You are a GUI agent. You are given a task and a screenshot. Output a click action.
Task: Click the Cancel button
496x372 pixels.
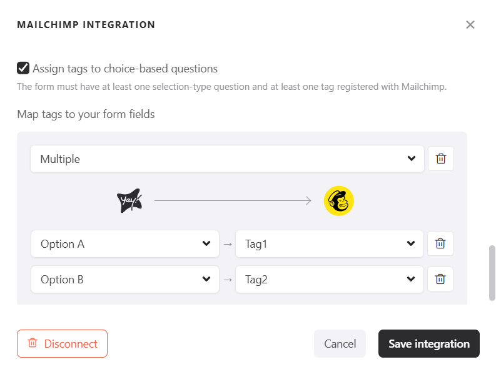(x=340, y=344)
